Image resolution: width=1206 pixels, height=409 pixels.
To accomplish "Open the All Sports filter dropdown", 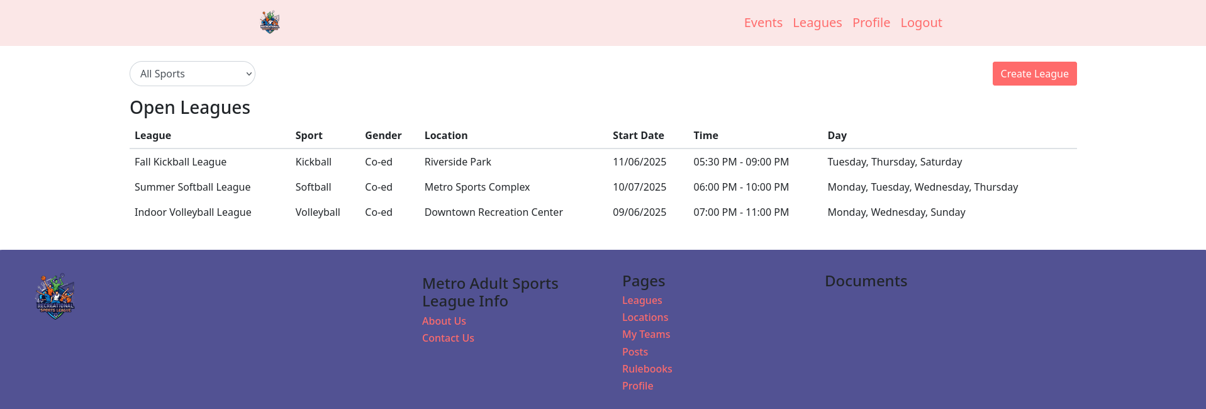I will 192,74.
